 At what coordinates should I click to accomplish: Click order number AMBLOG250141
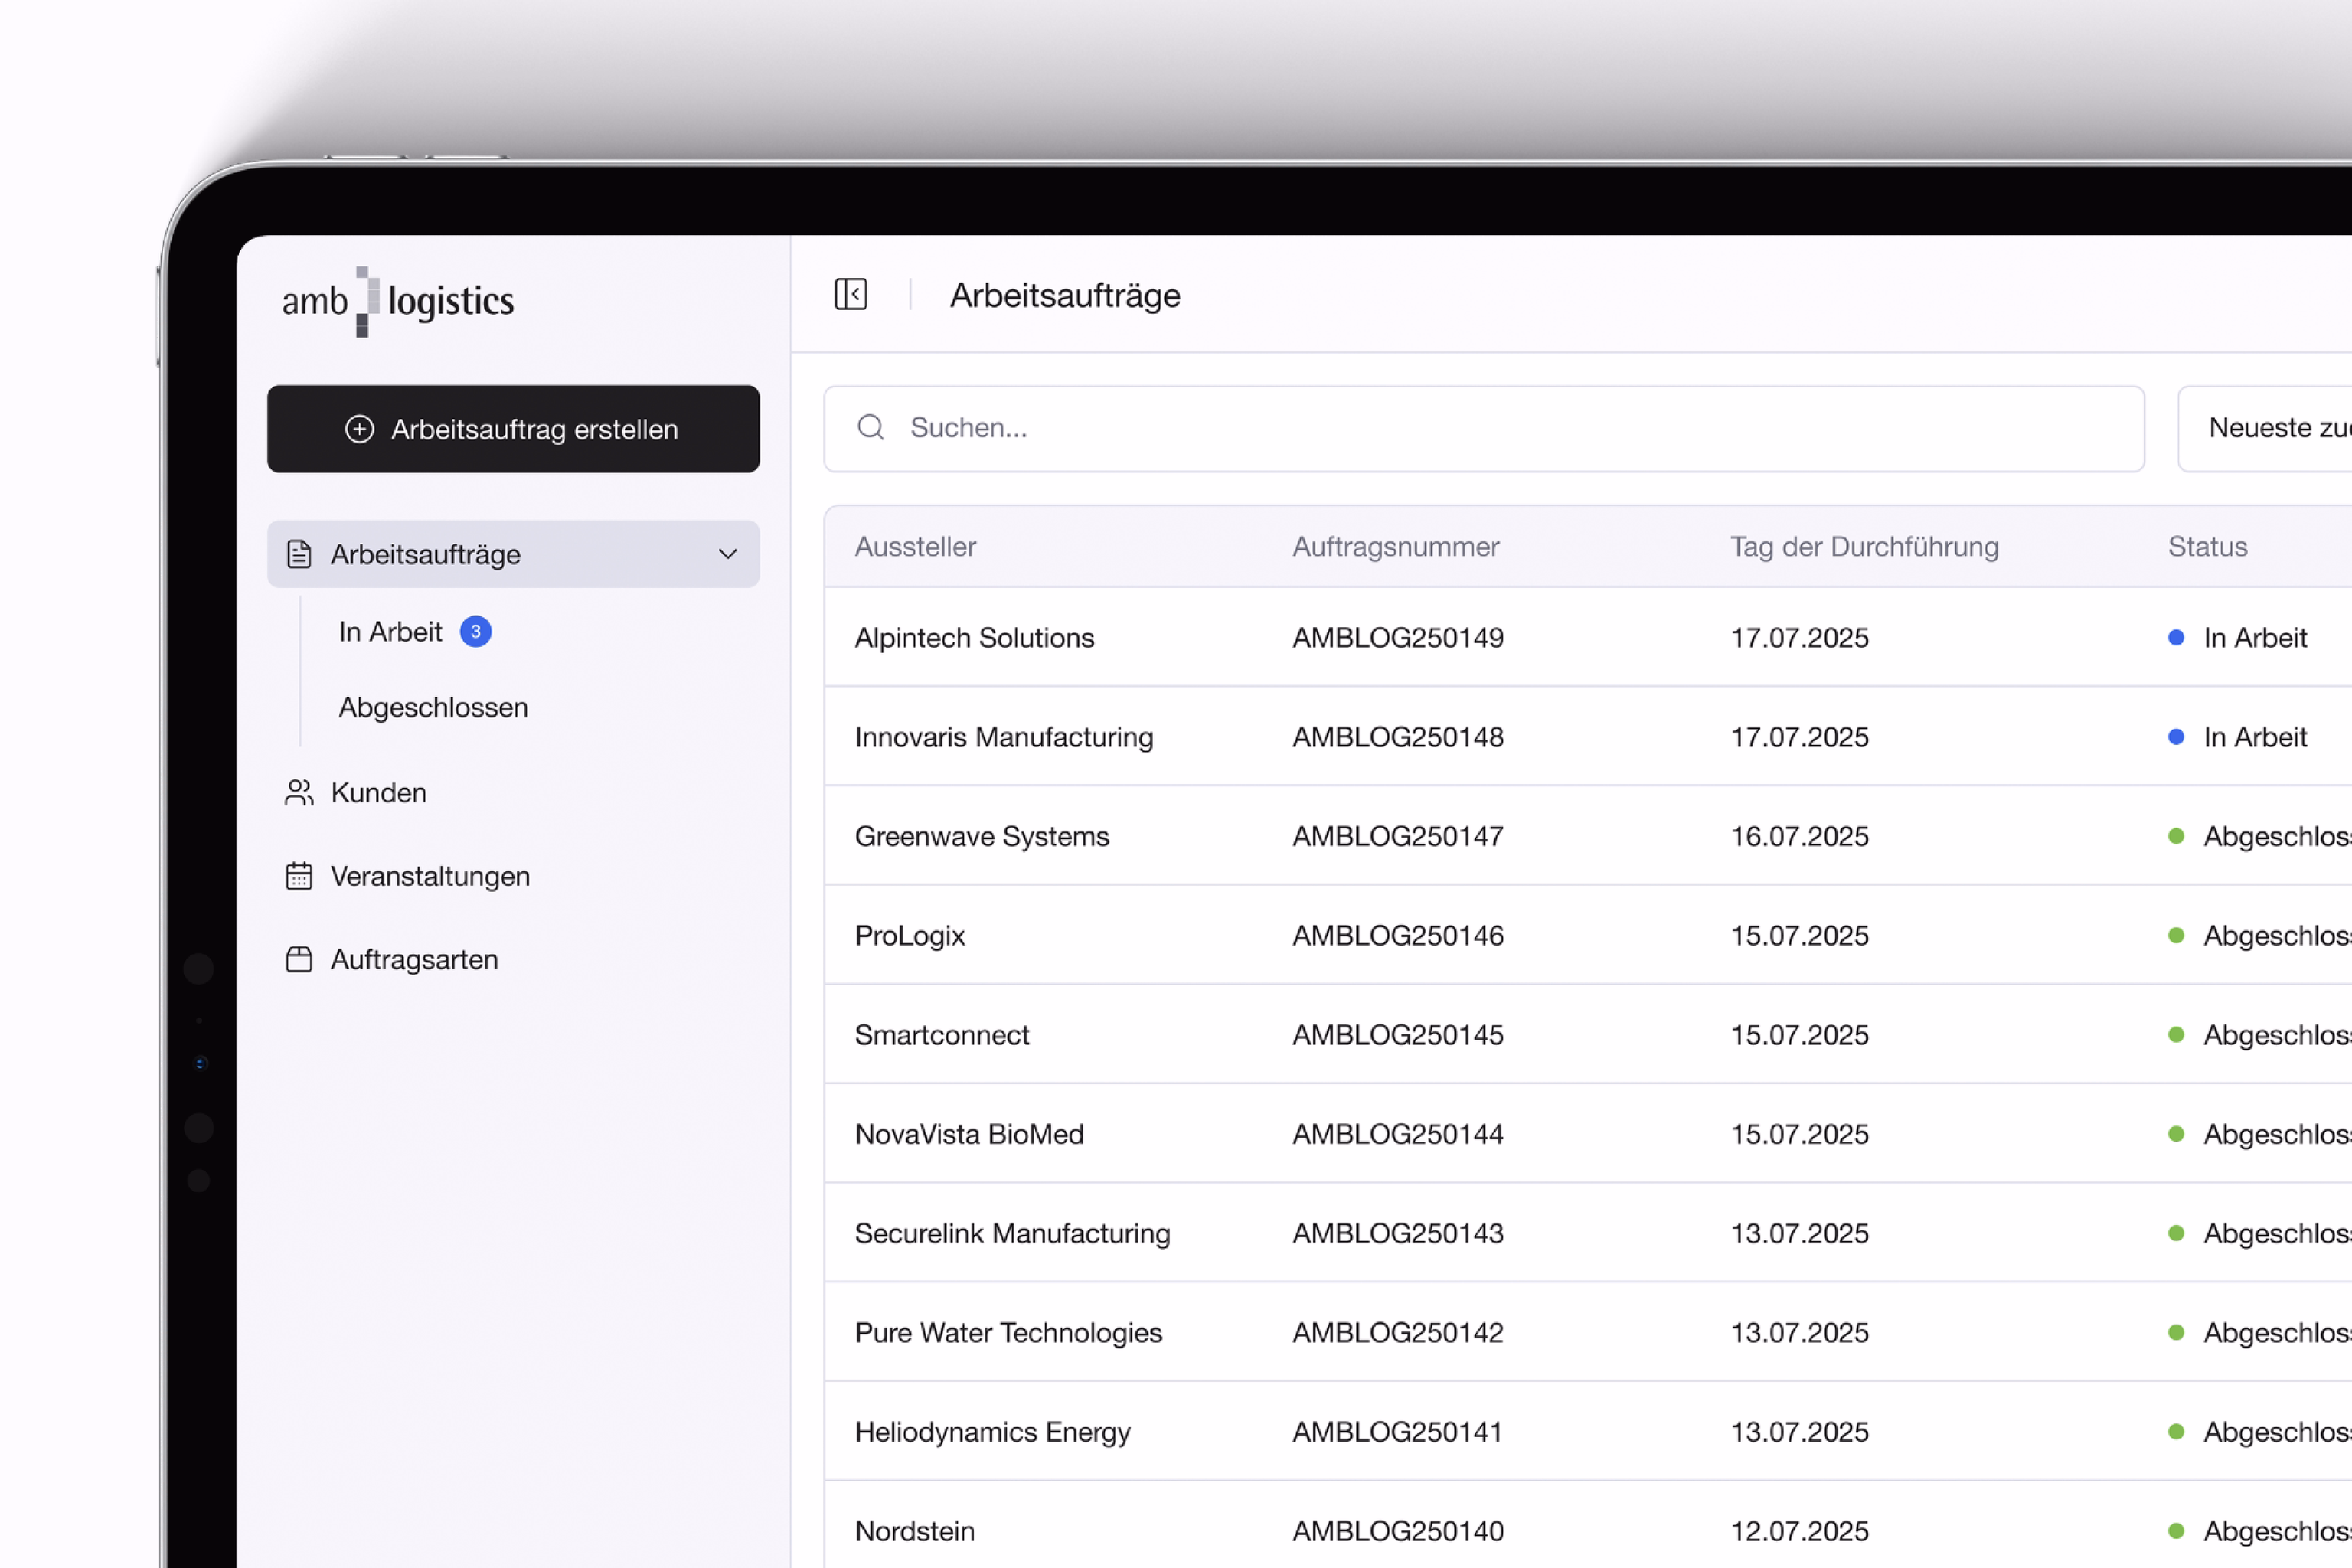tap(1398, 1432)
